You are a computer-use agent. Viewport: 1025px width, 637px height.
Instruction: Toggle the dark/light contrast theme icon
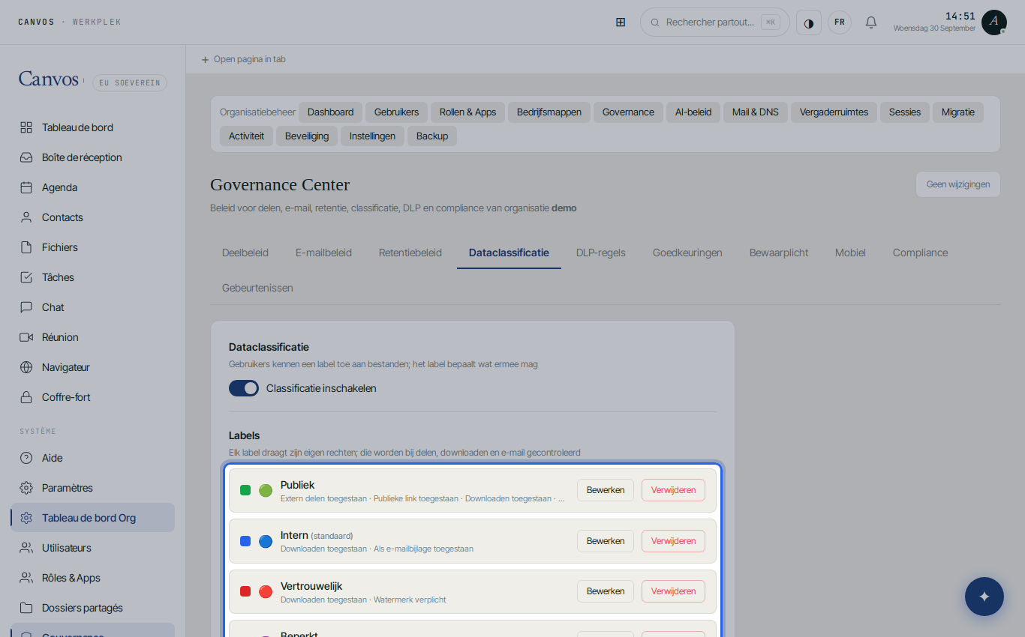click(x=809, y=22)
